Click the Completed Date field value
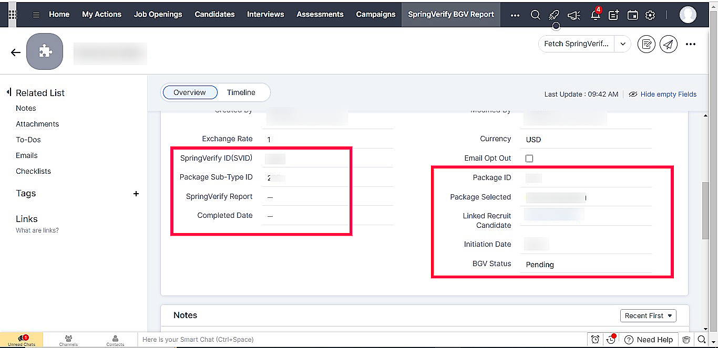 click(x=270, y=216)
